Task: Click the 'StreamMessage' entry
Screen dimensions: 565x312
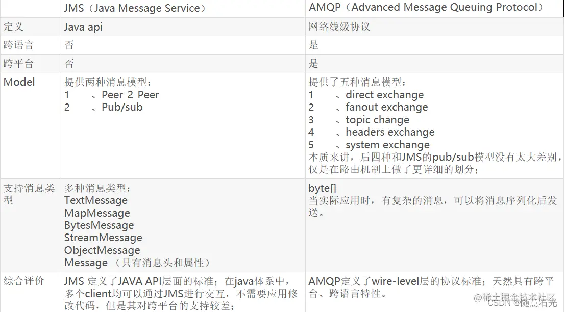Action: pos(103,238)
